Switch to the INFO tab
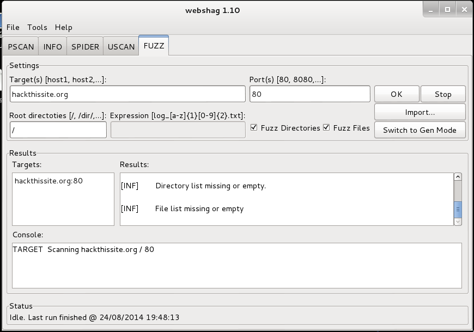 click(x=52, y=47)
